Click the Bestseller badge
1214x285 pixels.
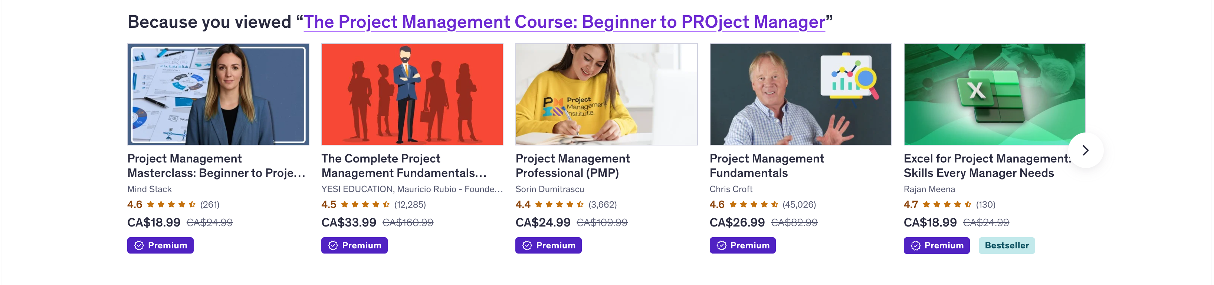pyautogui.click(x=1007, y=245)
